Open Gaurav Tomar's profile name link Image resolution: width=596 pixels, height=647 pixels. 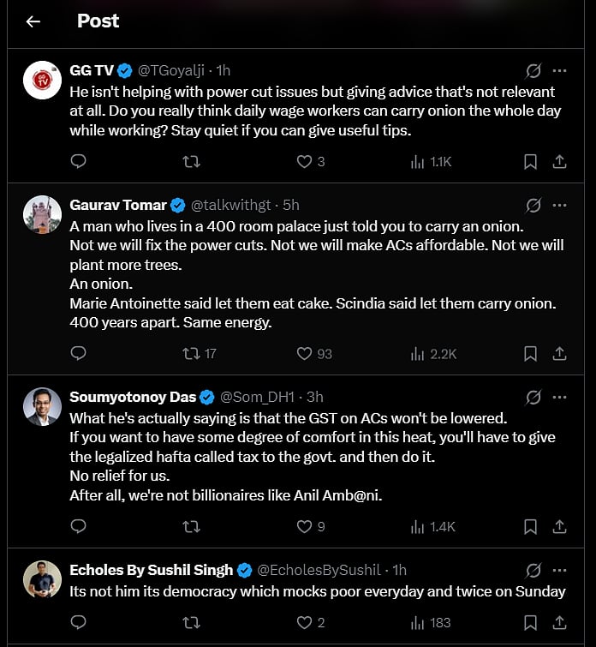pyautogui.click(x=118, y=205)
